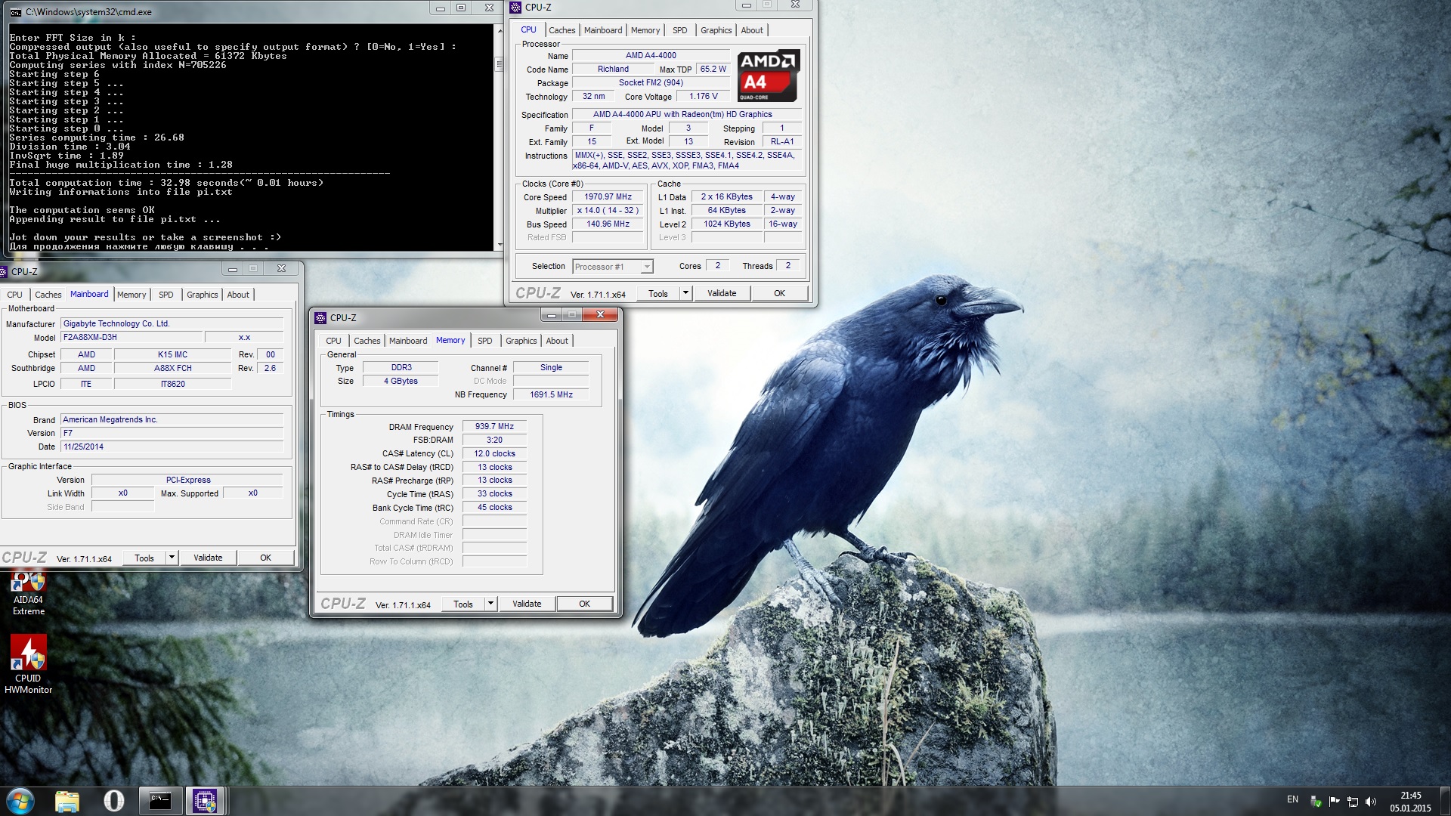Expand Tools arrow in Memory window
This screenshot has height=816, width=1451.
pyautogui.click(x=490, y=604)
